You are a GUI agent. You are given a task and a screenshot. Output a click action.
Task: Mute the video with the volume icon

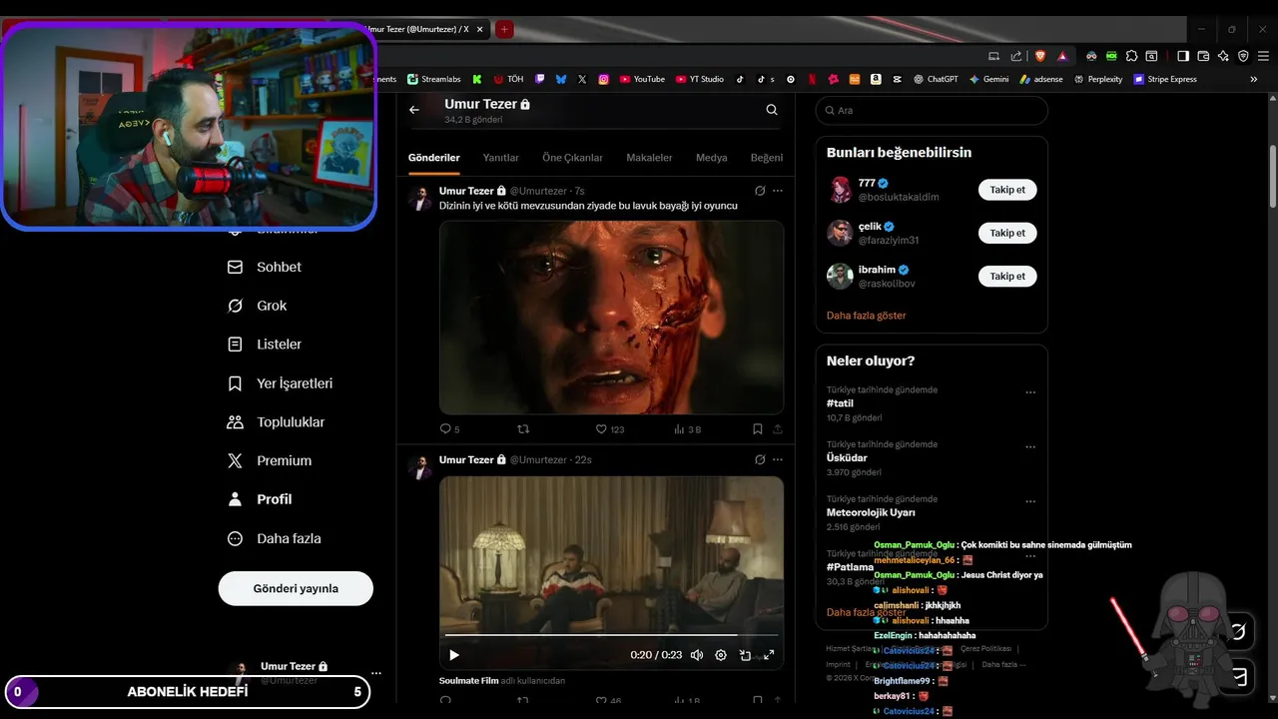tap(697, 655)
